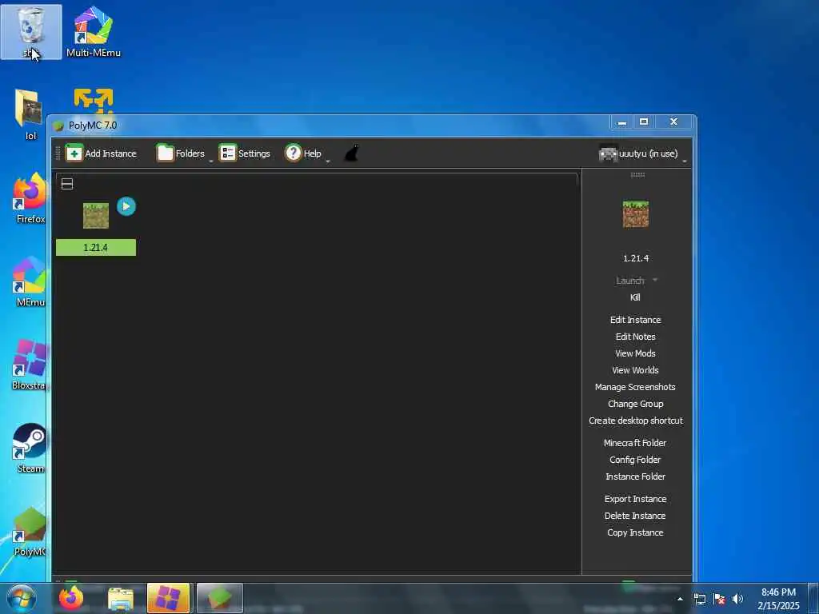Select the Steam desktop shortcut
This screenshot has width=819, height=614.
[30, 448]
